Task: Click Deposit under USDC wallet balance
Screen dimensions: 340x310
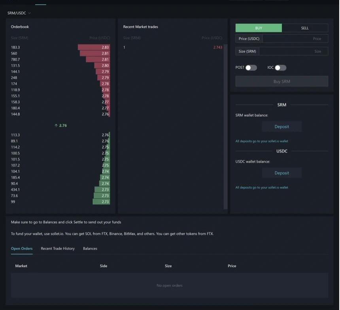Action: click(x=281, y=173)
